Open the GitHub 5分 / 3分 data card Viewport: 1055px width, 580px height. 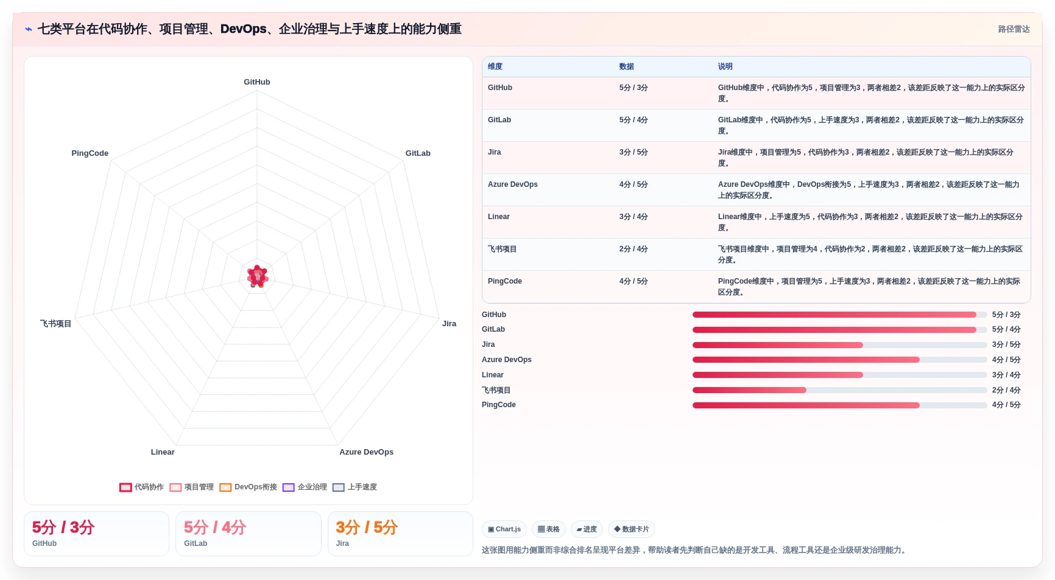coord(96,534)
